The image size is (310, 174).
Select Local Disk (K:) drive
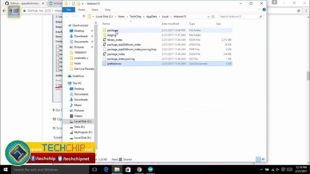[83, 138]
